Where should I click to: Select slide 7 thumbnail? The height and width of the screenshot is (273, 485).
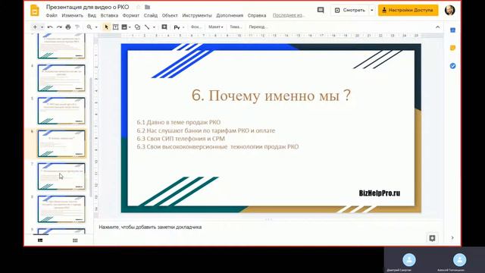pyautogui.click(x=61, y=177)
